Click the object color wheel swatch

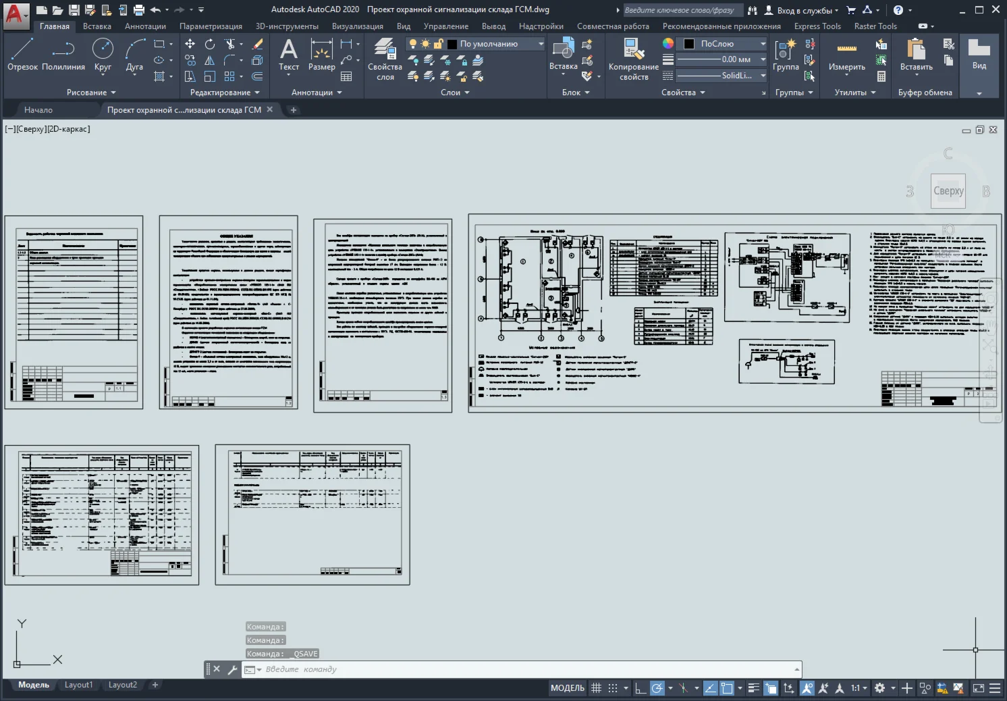(668, 43)
